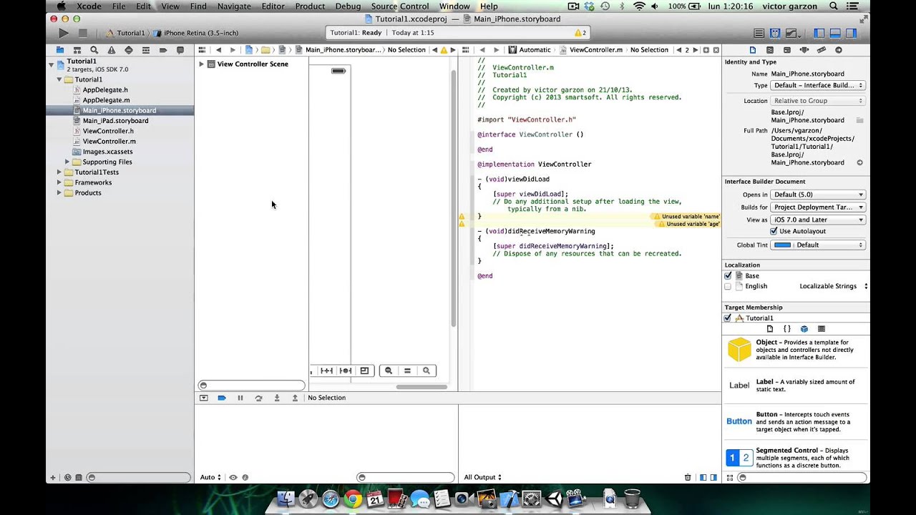Show the Code snippet library braces icon

pyautogui.click(x=787, y=329)
